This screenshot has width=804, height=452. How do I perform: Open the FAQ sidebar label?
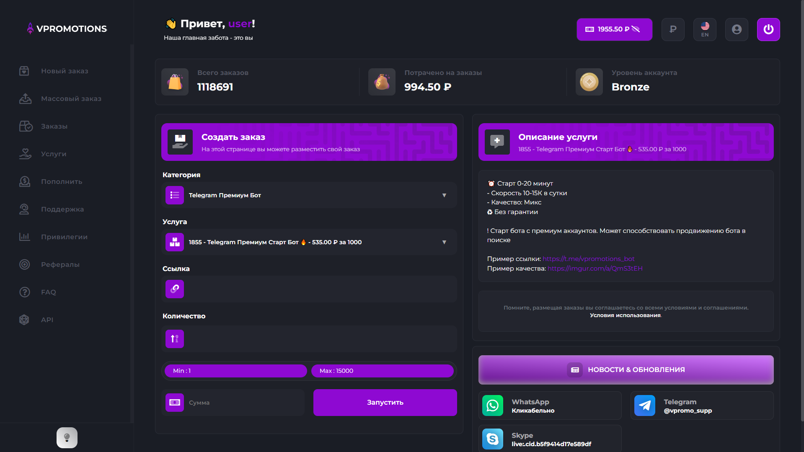pyautogui.click(x=49, y=292)
